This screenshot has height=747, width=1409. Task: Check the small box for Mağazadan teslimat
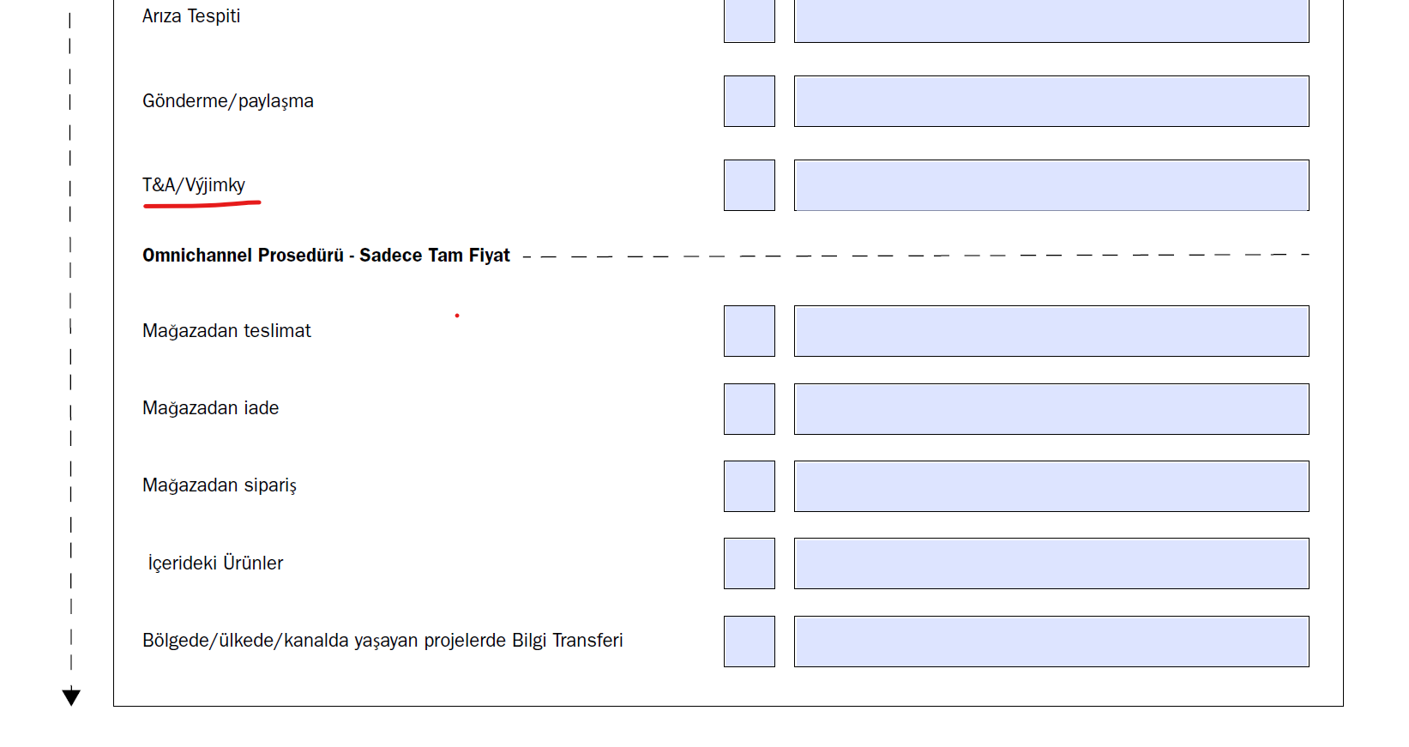coord(750,331)
